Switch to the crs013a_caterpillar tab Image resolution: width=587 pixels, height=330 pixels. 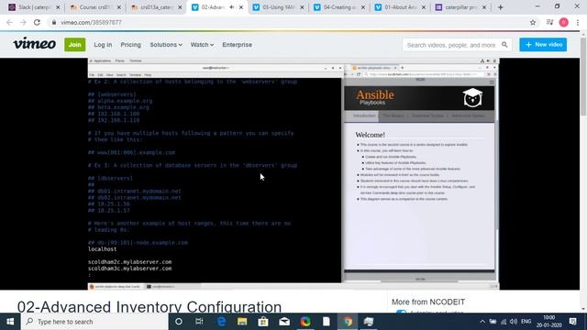(x=156, y=7)
